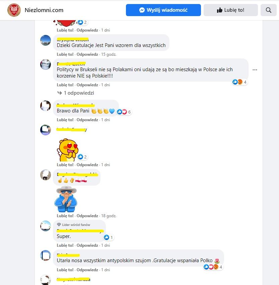
Task: Open the search magnifier icon
Action: 269,10
